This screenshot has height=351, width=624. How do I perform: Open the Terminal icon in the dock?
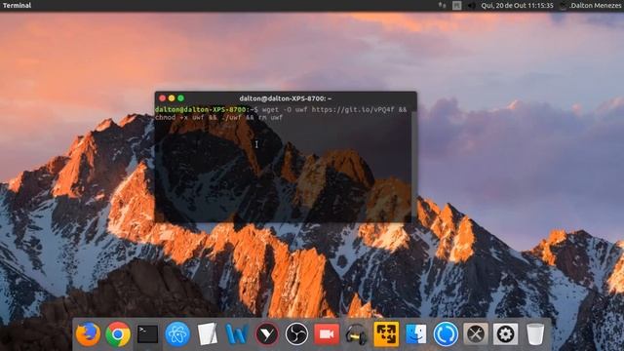pos(147,333)
